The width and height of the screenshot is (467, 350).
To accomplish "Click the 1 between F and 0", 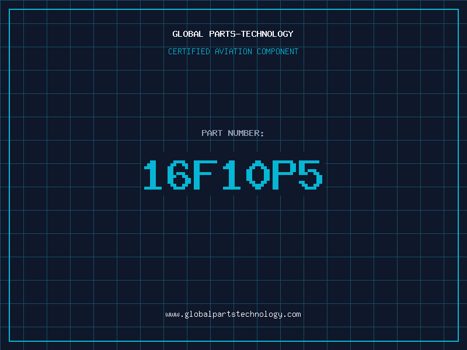I will pos(232,175).
